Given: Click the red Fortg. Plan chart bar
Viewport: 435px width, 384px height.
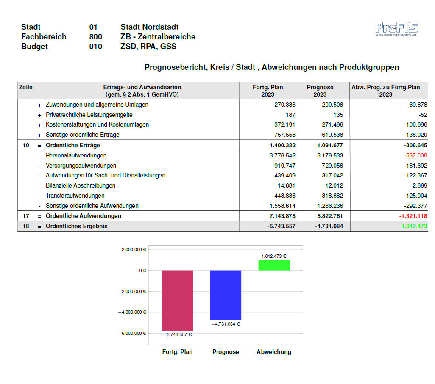Looking at the screenshot, I should click(x=177, y=300).
